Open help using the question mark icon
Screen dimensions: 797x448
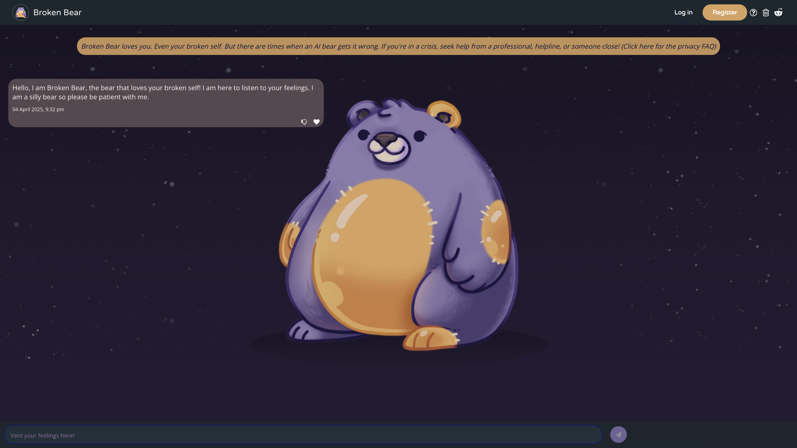754,12
